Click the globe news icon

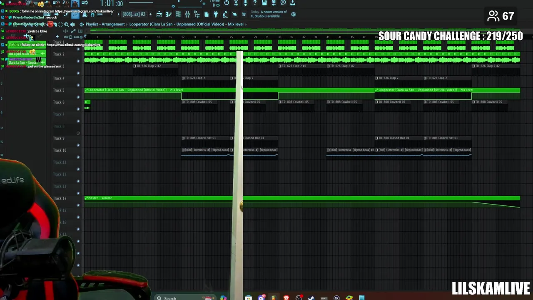click(x=294, y=14)
